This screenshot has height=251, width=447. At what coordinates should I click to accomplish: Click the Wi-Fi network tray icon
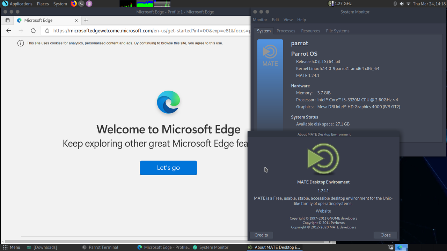coord(408,4)
